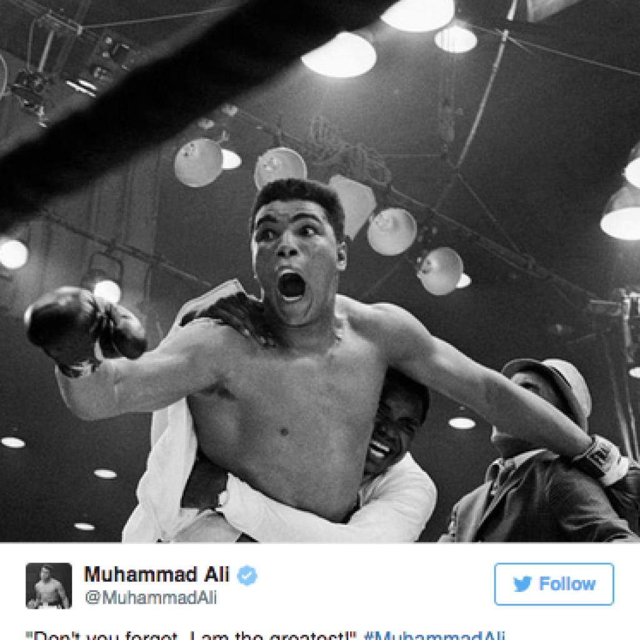Image resolution: width=640 pixels, height=640 pixels.
Task: Click the @MuhammadAli handle
Action: click(x=151, y=597)
